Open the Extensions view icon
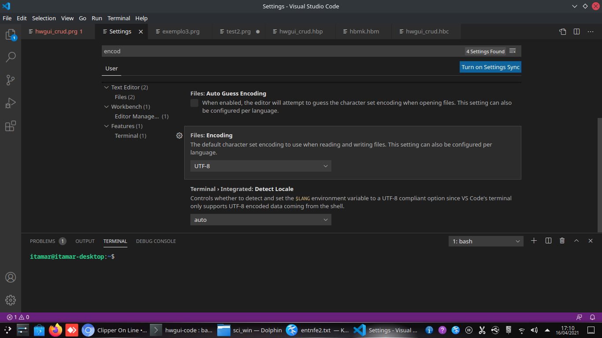Image resolution: width=602 pixels, height=338 pixels. pos(11,126)
